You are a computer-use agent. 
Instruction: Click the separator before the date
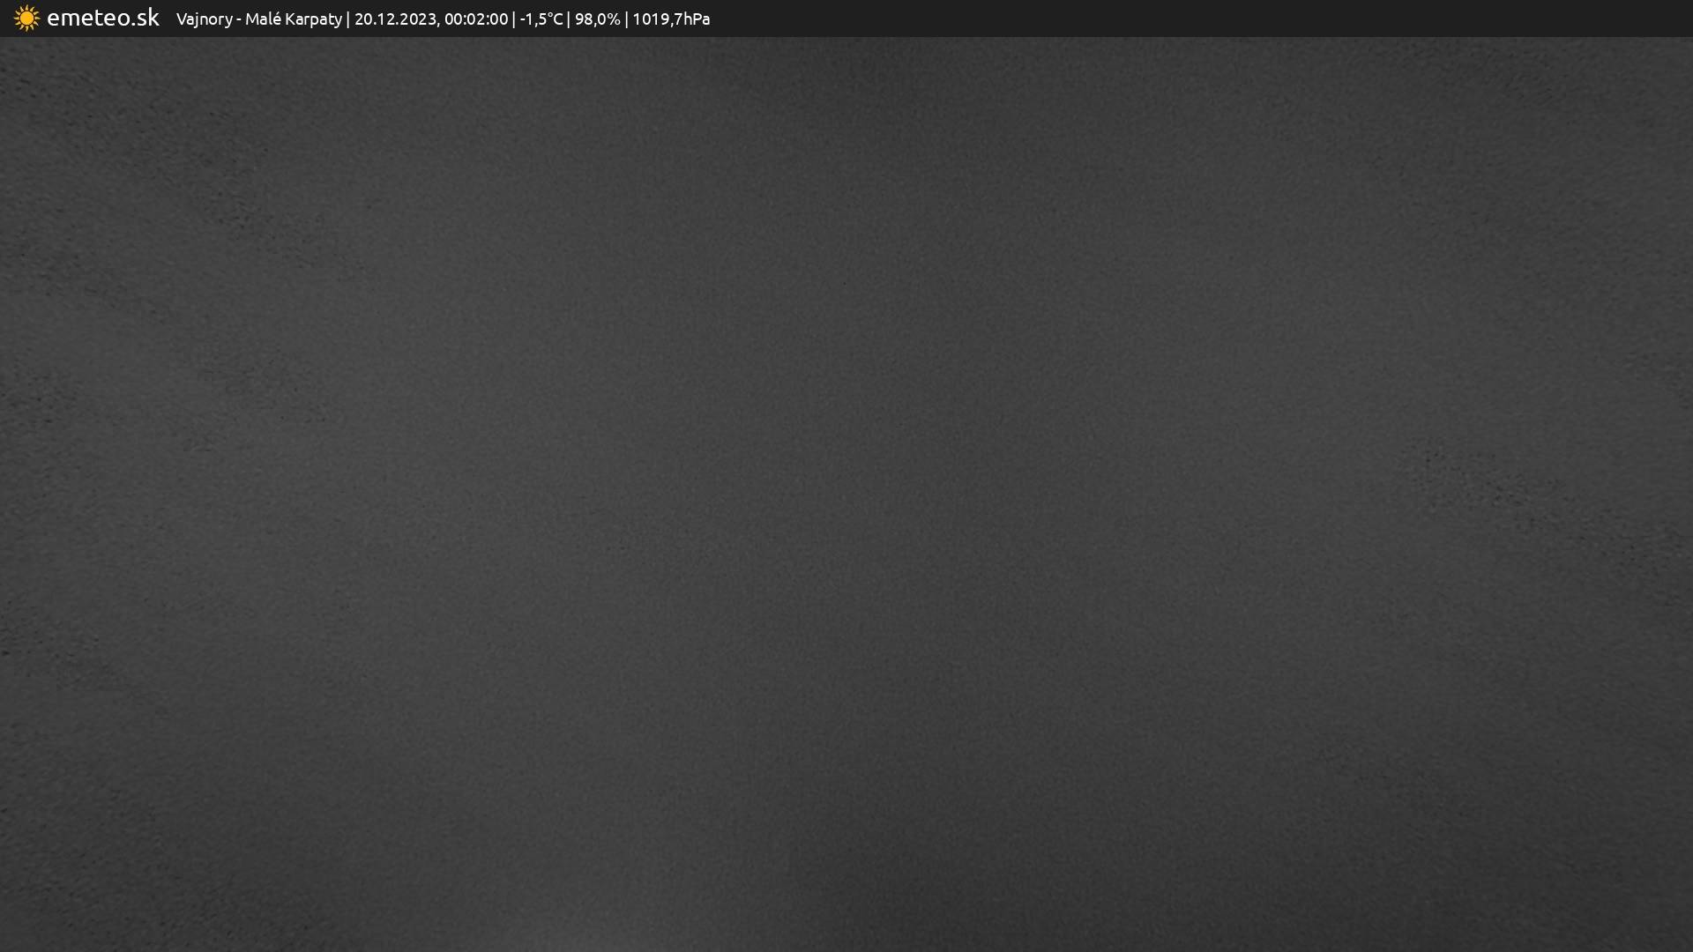[x=348, y=19]
